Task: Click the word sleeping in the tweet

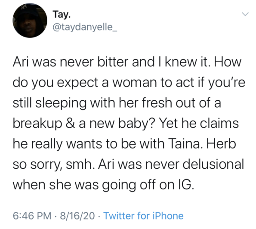Action: click(x=61, y=104)
